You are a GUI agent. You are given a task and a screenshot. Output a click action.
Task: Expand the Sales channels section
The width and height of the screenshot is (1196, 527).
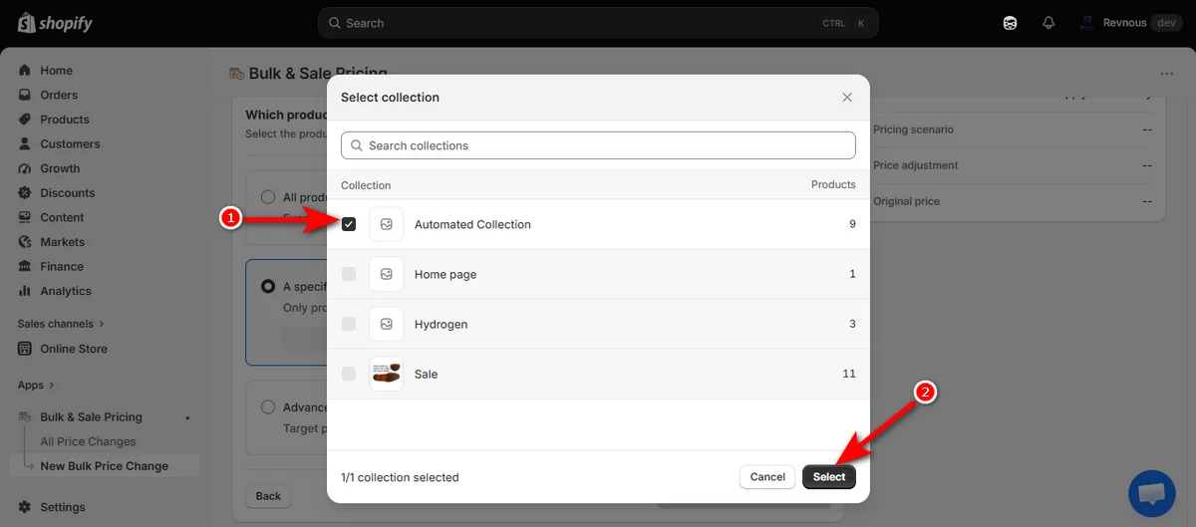61,324
